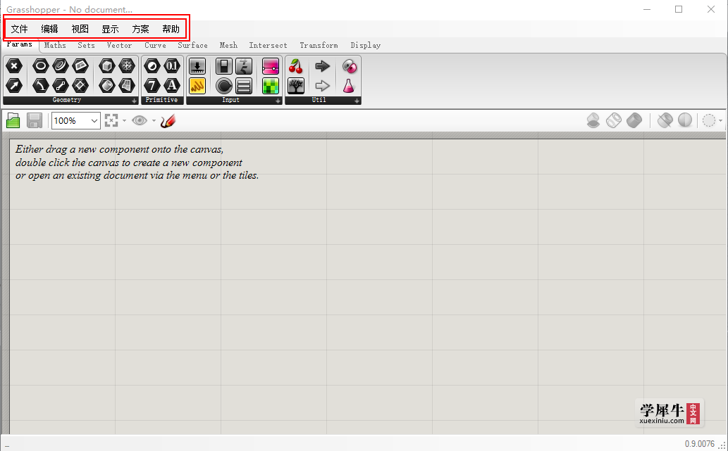Image resolution: width=728 pixels, height=451 pixels.
Task: Insert the Value List component
Action: (244, 86)
